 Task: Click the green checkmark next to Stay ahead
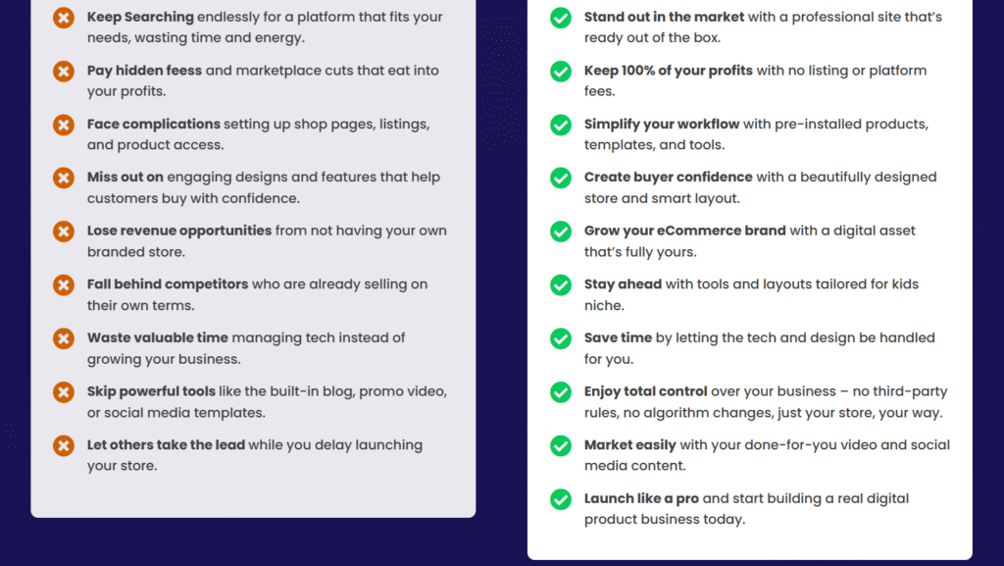click(561, 285)
